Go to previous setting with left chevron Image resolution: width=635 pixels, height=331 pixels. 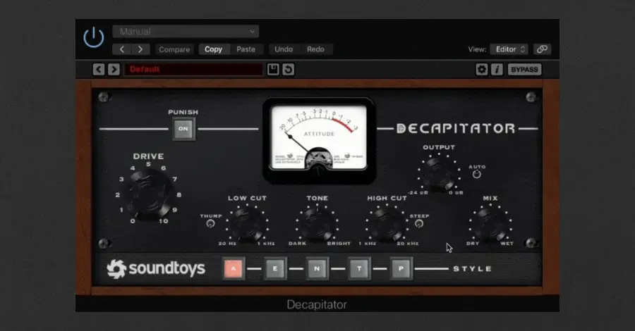121,49
